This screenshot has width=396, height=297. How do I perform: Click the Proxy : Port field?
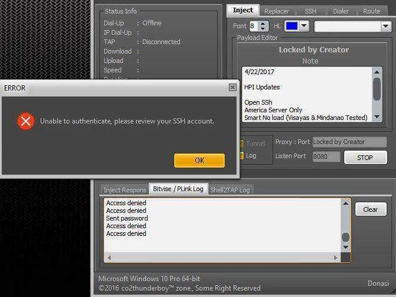350,142
